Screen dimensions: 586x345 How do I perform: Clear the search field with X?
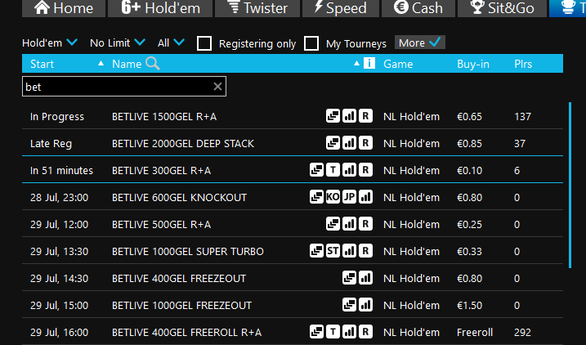click(217, 87)
